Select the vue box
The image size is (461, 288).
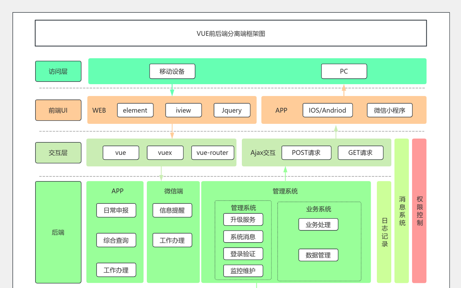click(121, 153)
